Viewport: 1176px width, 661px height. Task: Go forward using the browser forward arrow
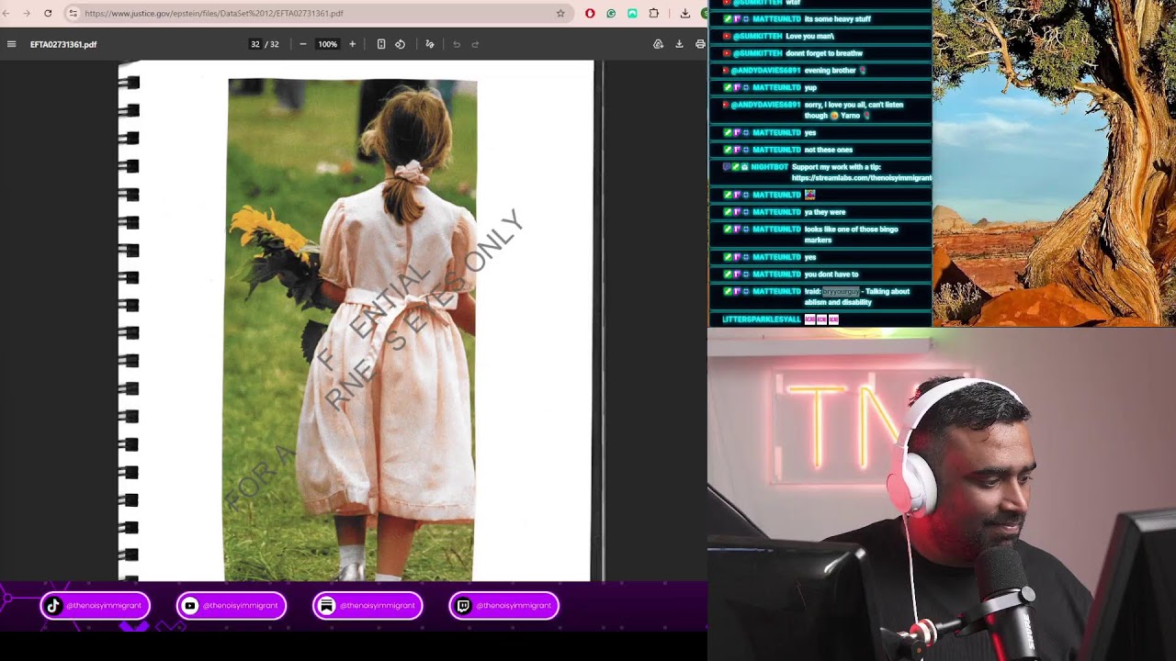[26, 14]
